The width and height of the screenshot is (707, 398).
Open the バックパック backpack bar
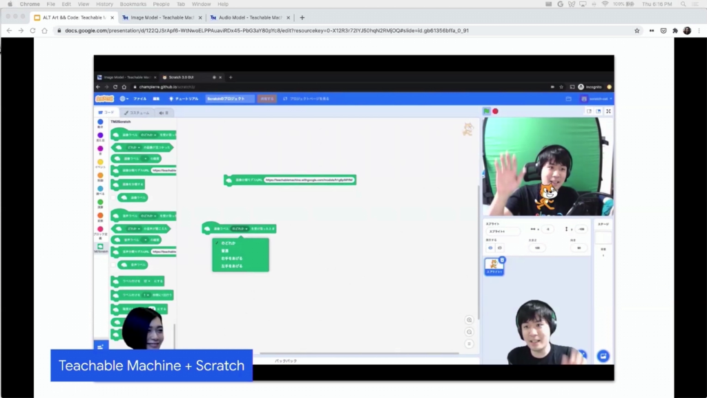[x=286, y=361]
